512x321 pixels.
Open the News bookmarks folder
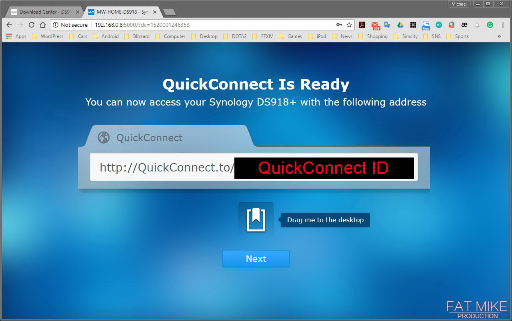click(342, 36)
